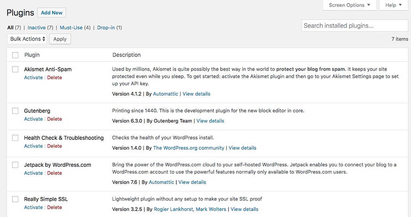411x217 pixels.
Task: Open Automattic author link for Jetpack
Action: (161, 182)
